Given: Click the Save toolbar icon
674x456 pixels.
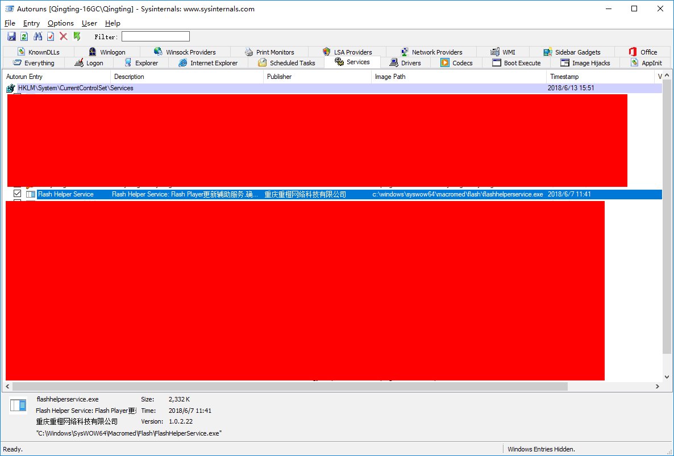Looking at the screenshot, I should pos(11,36).
